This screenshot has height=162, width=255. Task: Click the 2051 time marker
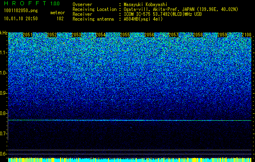pos(28,35)
